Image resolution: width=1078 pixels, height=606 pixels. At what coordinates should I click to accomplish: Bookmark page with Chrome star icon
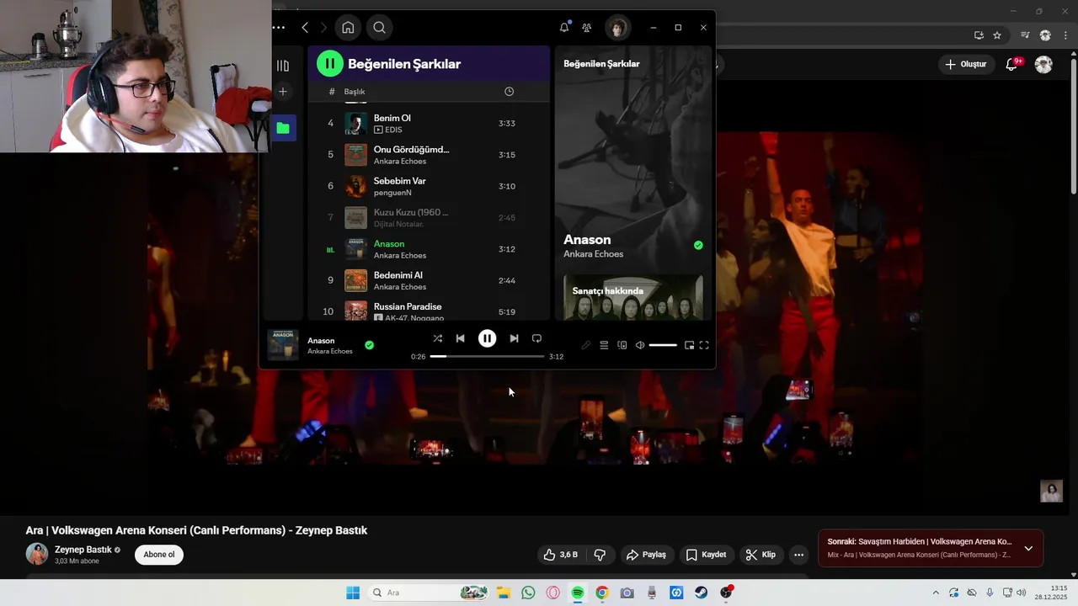(x=997, y=35)
